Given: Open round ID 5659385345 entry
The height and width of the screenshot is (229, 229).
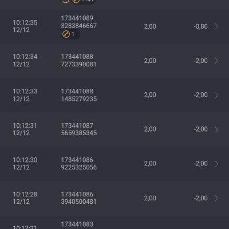Looking at the screenshot, I should click(x=79, y=133).
